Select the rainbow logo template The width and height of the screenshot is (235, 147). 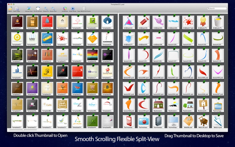pos(77,39)
